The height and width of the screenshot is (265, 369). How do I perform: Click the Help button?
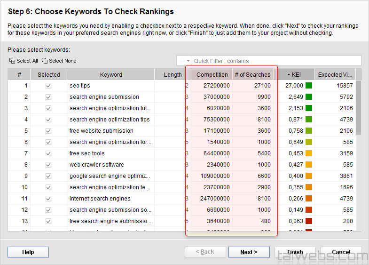28,252
